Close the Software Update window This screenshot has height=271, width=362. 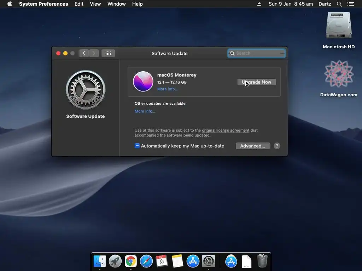[x=58, y=54]
